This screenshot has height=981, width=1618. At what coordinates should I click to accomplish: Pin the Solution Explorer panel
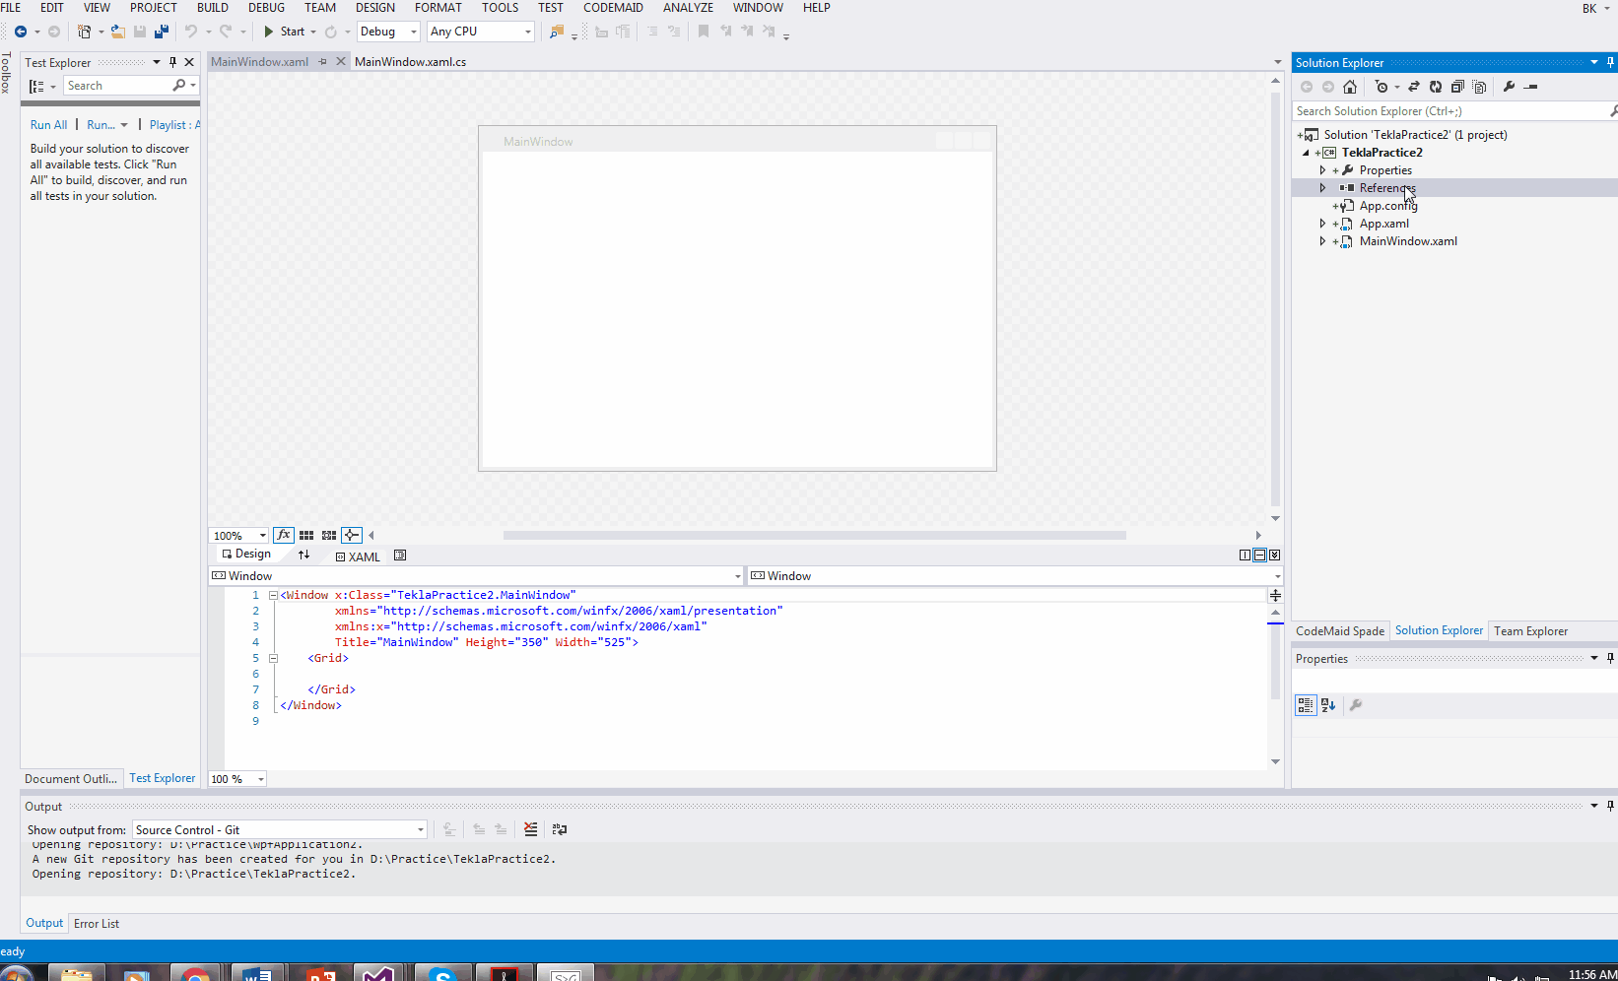tap(1611, 62)
